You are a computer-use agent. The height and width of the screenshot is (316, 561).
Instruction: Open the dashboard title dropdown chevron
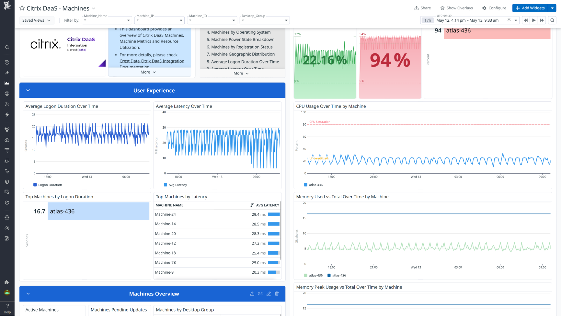93,8
